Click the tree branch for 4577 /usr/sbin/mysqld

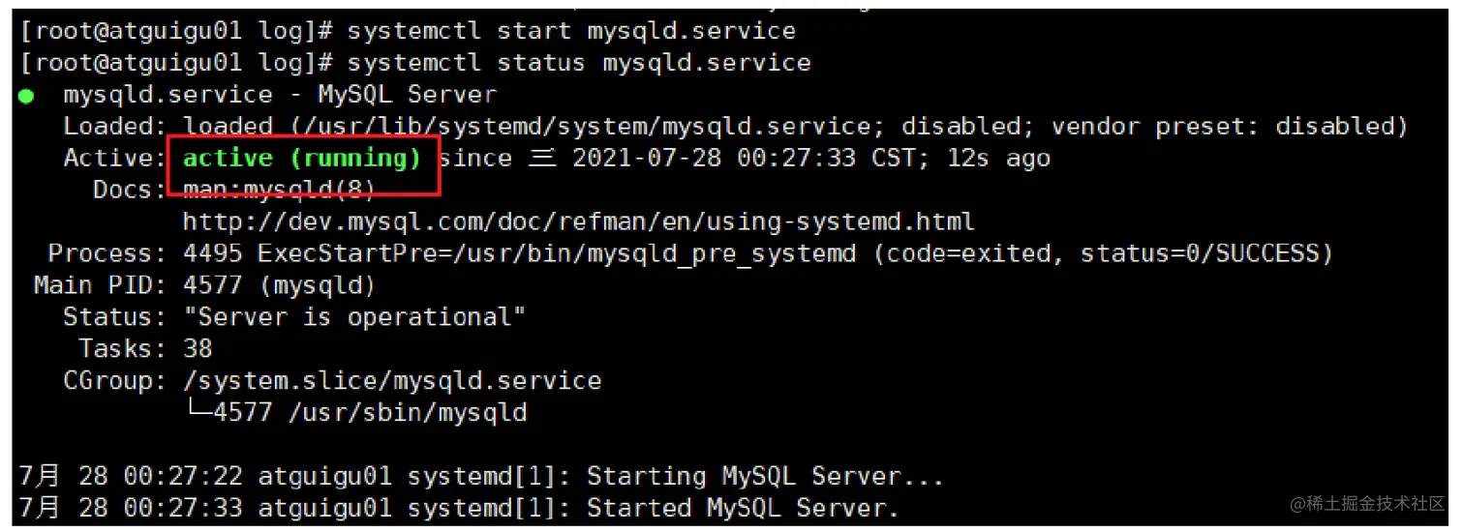[x=355, y=413]
